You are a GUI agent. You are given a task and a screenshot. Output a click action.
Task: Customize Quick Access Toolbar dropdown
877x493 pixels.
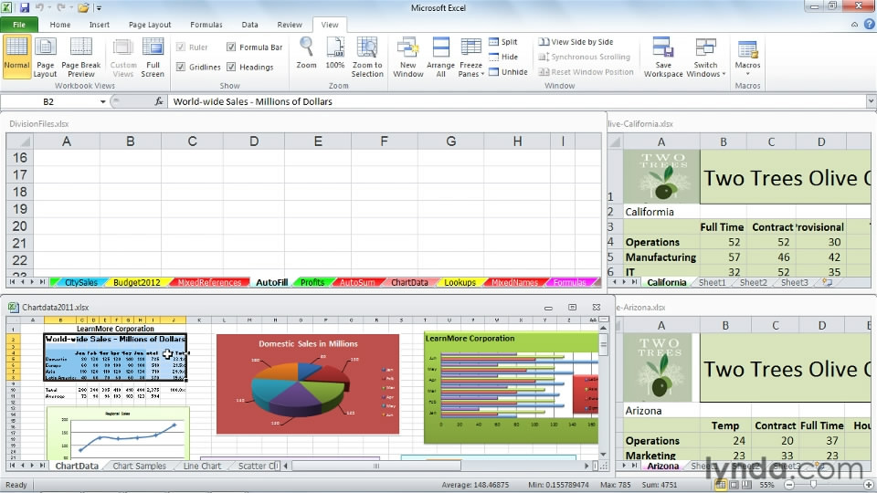tap(99, 8)
